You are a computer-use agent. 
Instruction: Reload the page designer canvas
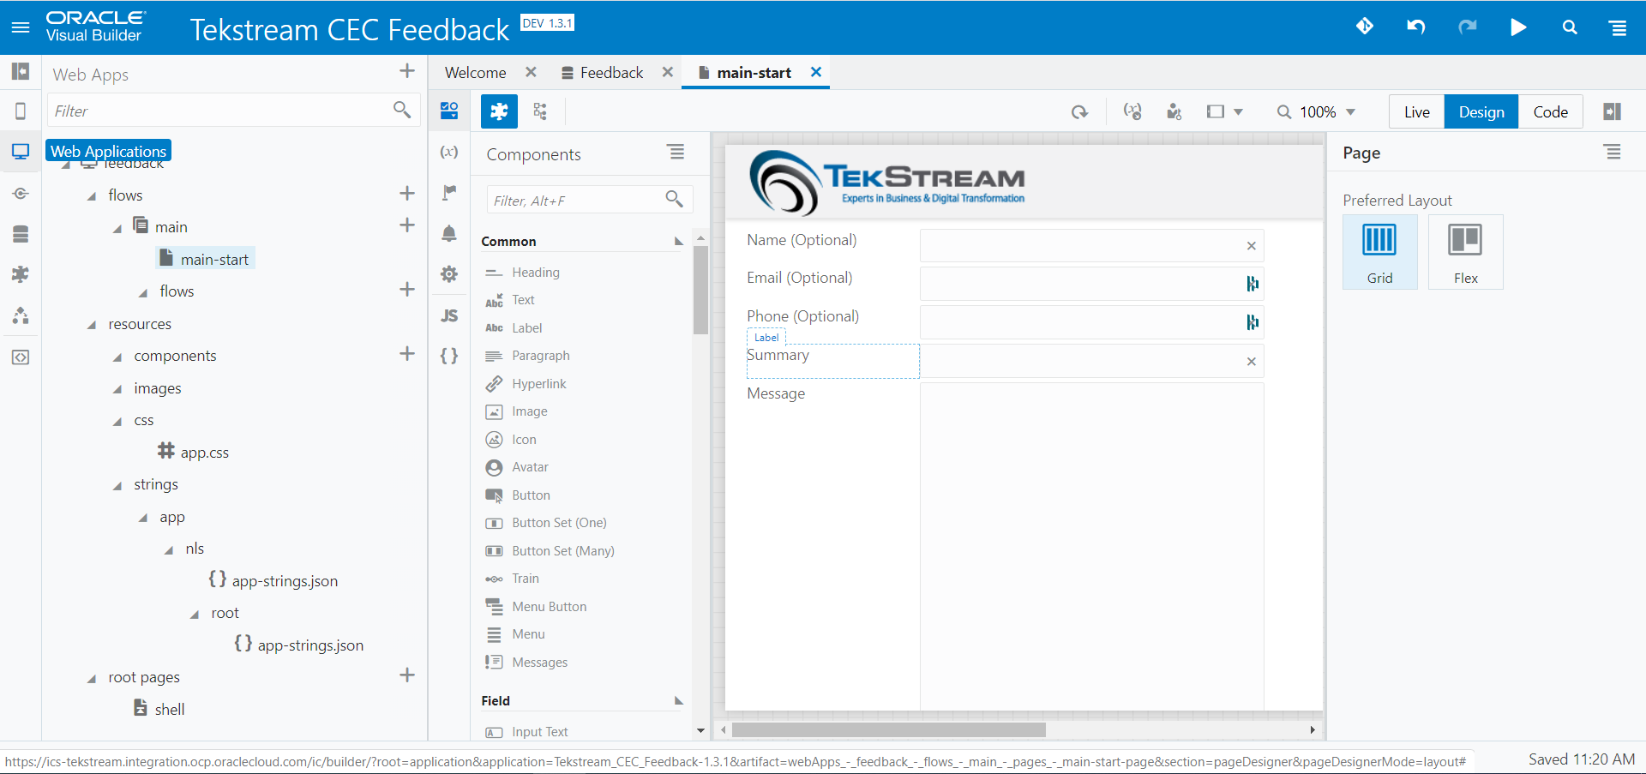pyautogui.click(x=1079, y=112)
